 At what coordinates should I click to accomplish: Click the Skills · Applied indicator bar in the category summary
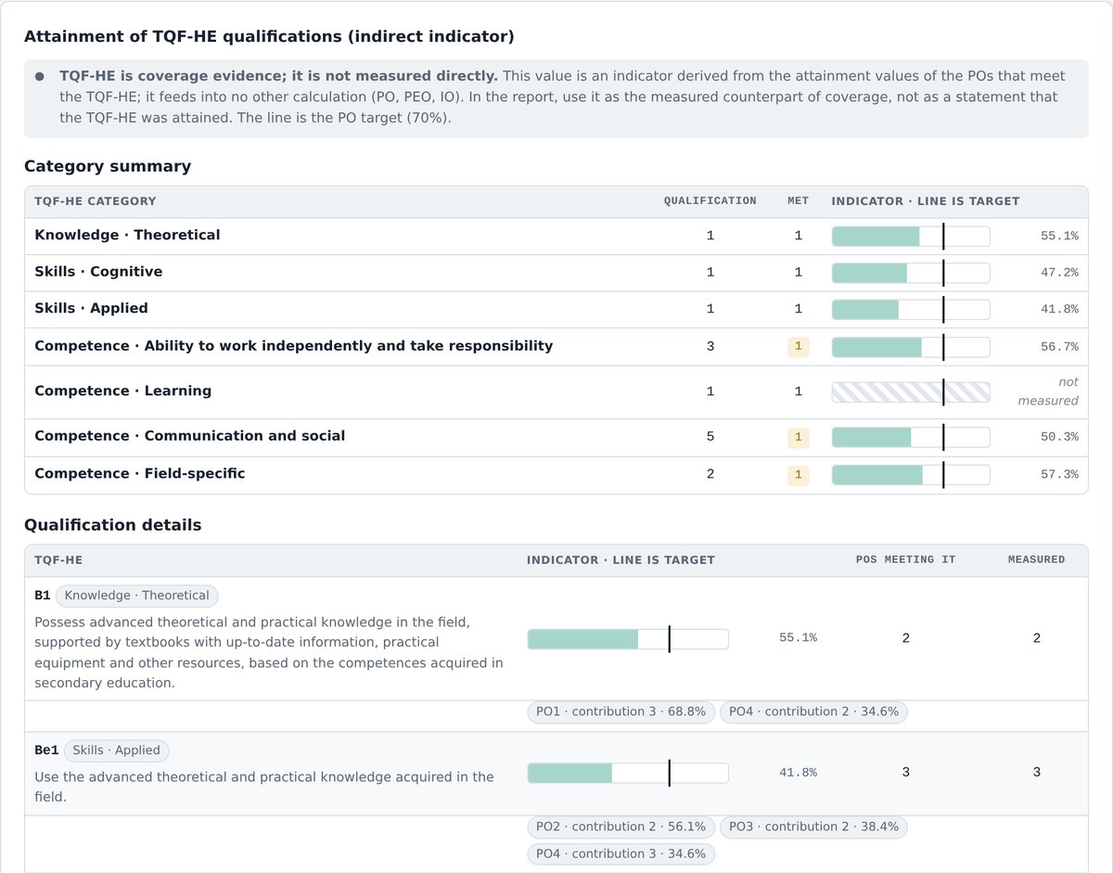click(x=911, y=309)
